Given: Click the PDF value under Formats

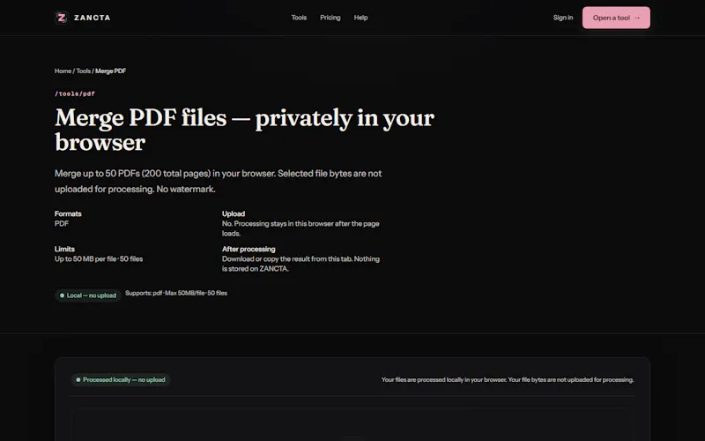Looking at the screenshot, I should 62,224.
